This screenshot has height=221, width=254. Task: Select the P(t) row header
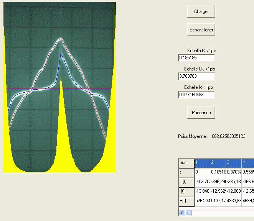(186, 201)
